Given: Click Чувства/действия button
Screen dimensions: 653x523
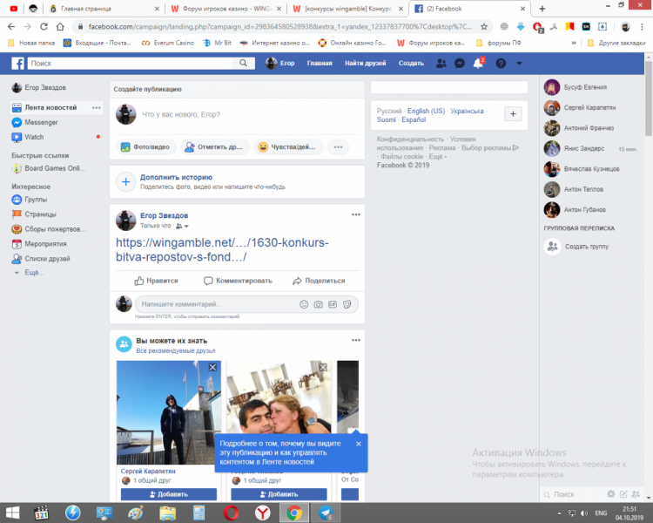Looking at the screenshot, I should 288,146.
